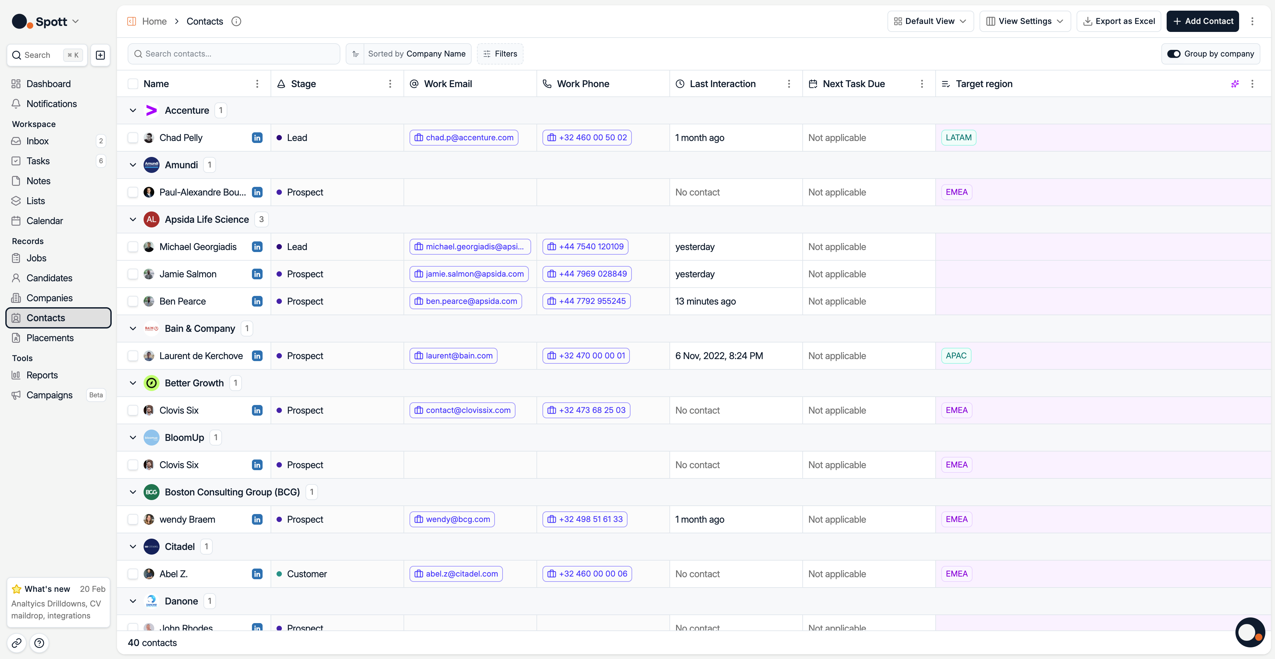Click the LATAM region tag for Chad Pelly
This screenshot has height=659, width=1275.
[959, 138]
